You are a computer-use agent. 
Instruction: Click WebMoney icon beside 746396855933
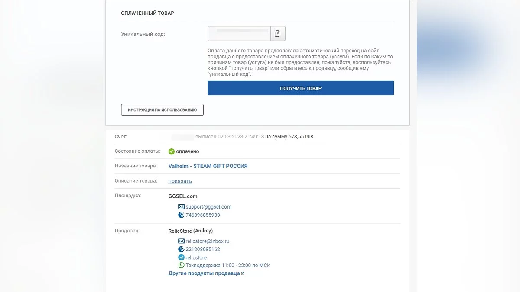[x=181, y=215]
